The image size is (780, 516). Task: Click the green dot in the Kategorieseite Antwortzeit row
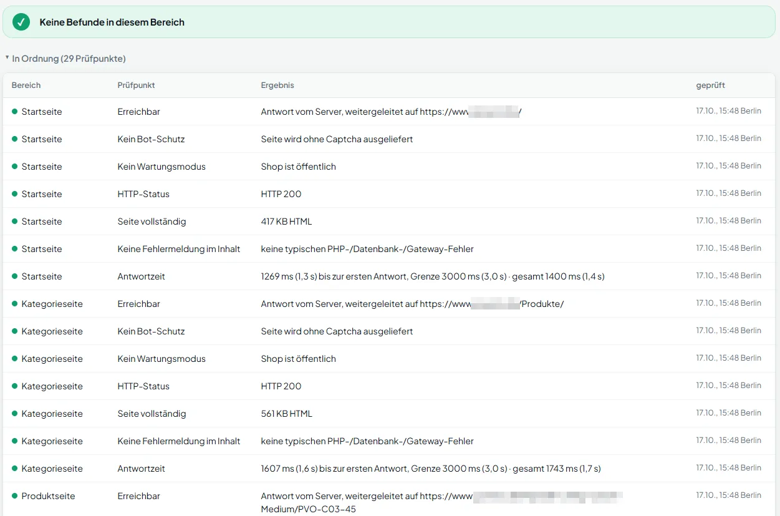(14, 469)
